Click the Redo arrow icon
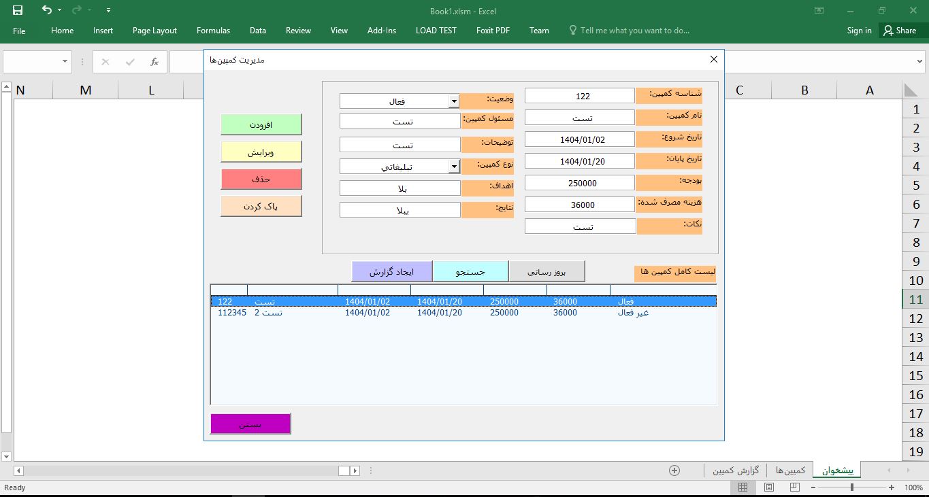929x497 pixels. tap(76, 10)
